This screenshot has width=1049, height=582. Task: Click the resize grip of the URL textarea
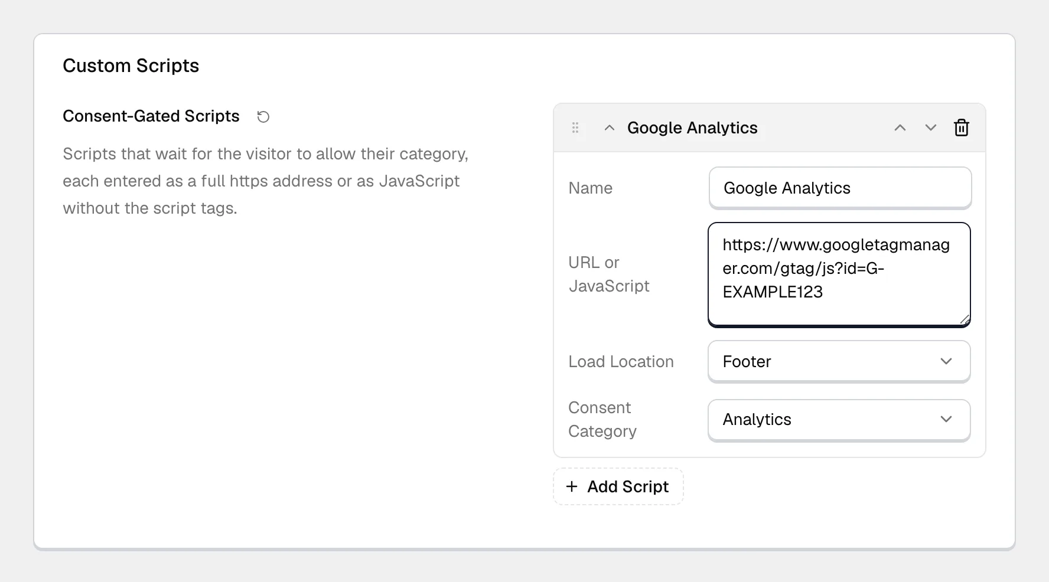pyautogui.click(x=965, y=319)
